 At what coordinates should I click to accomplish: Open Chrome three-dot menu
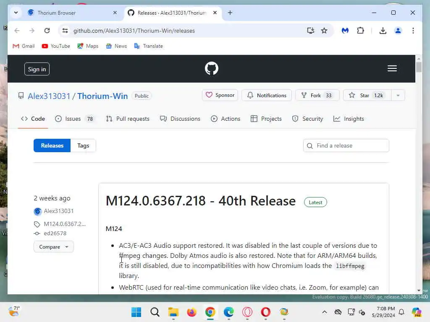point(413,31)
